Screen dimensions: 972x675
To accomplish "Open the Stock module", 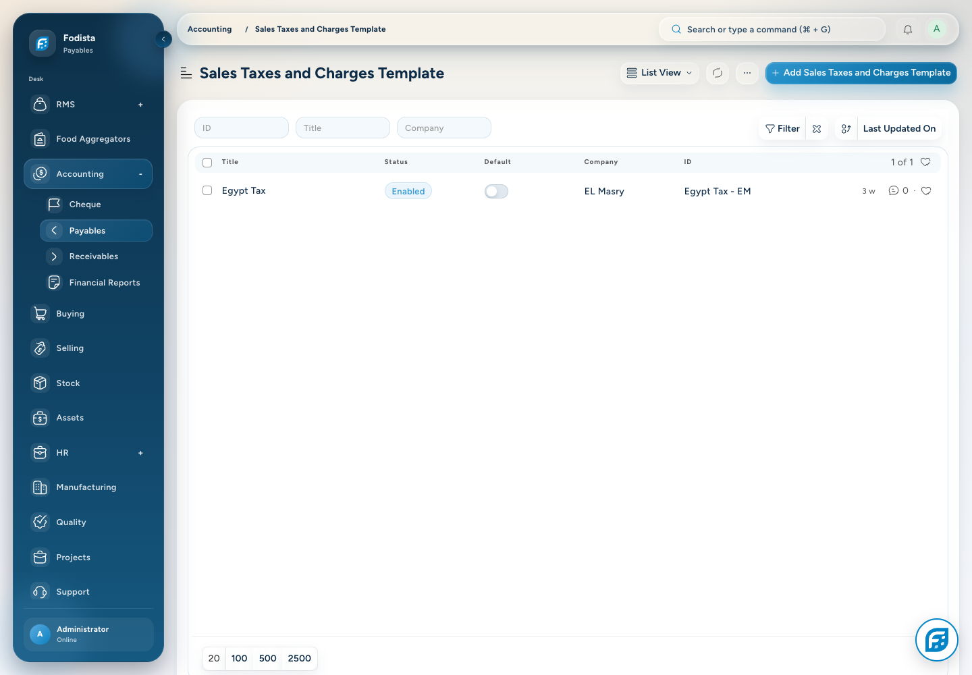I will (88, 383).
